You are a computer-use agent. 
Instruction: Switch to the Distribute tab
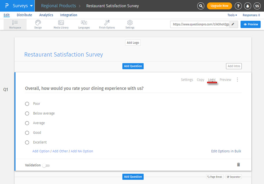24,15
